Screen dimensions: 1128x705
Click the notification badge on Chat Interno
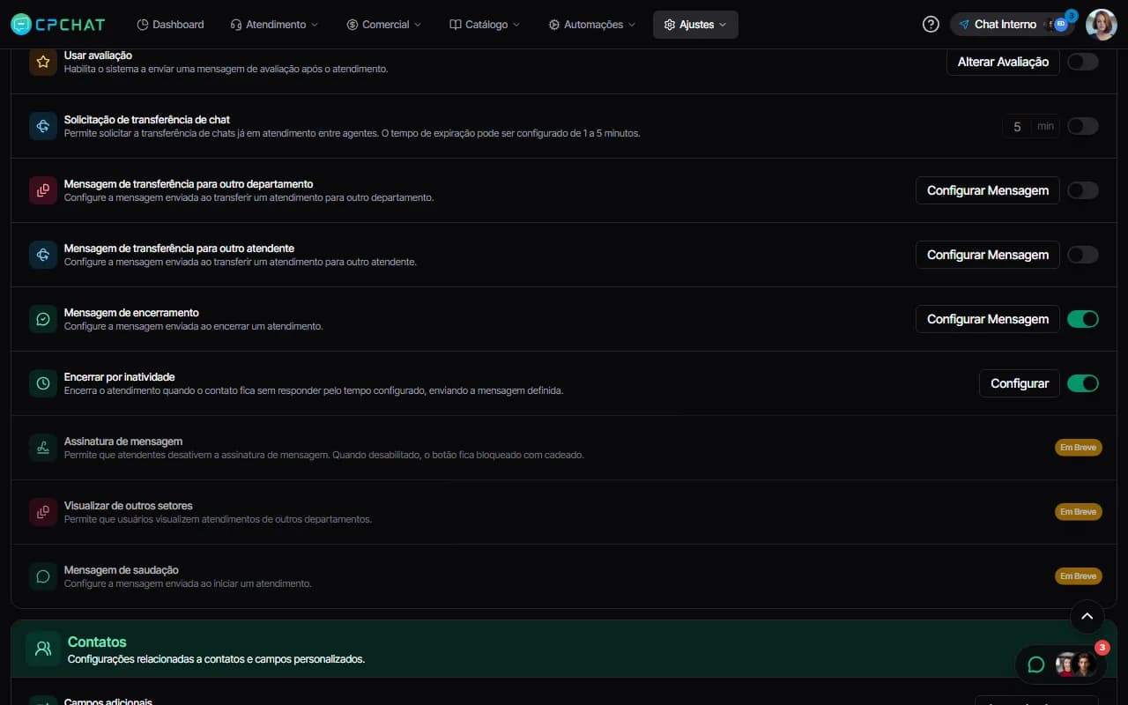[x=1071, y=16]
